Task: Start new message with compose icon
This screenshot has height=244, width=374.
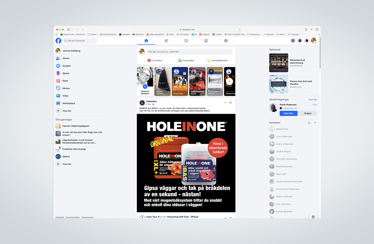Action: click(x=313, y=217)
